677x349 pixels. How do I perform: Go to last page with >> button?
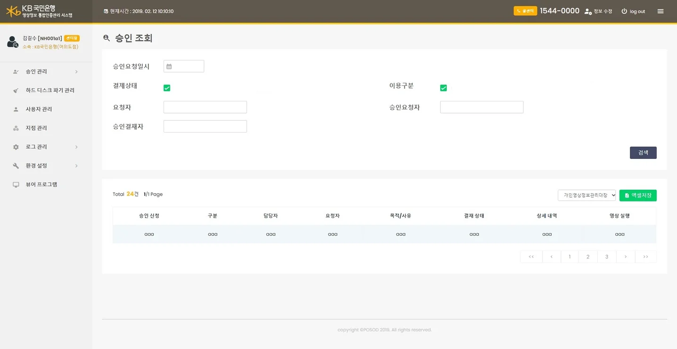[x=646, y=257]
